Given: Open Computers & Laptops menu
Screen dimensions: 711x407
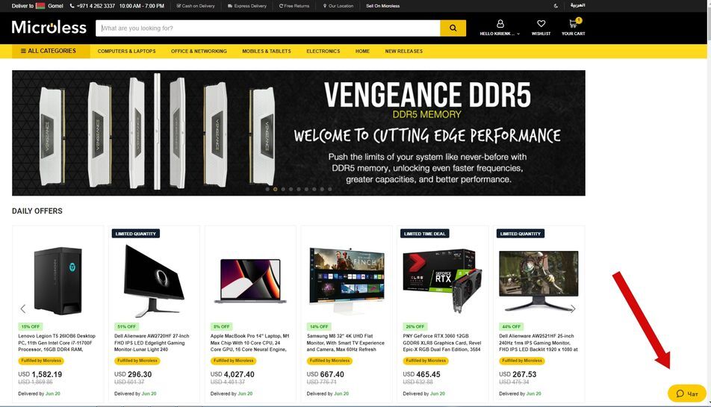Looking at the screenshot, I should [x=126, y=52].
